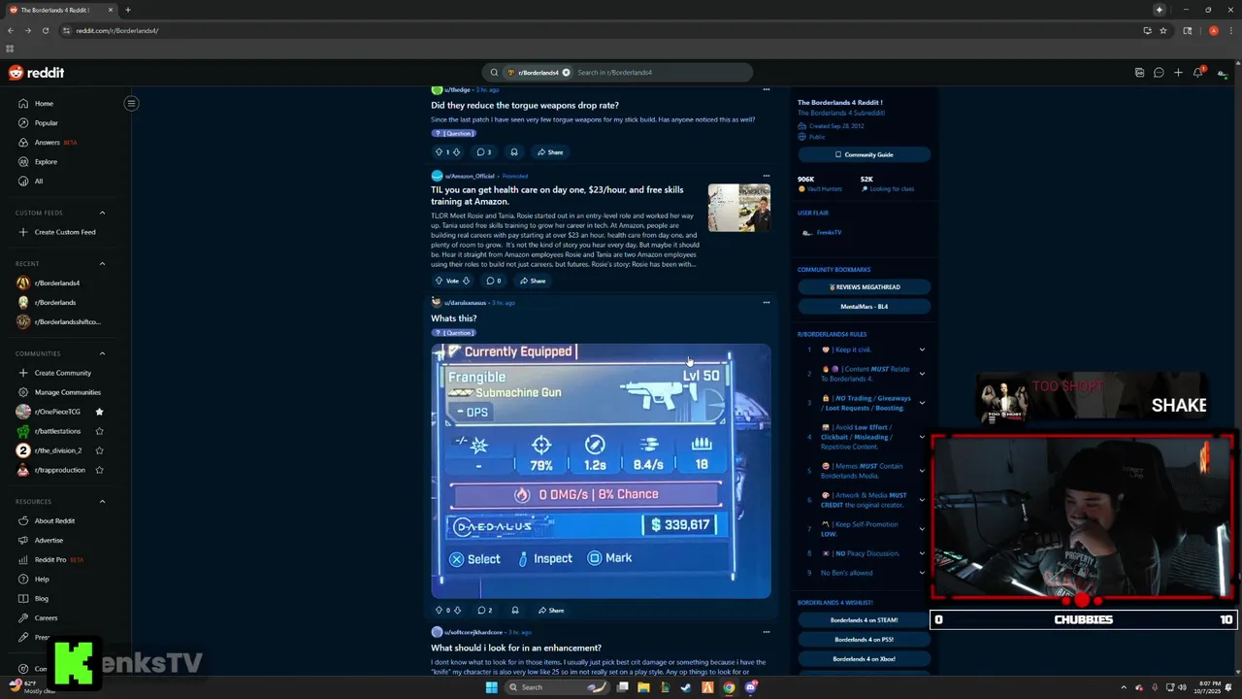Collapse the Communities section
The width and height of the screenshot is (1242, 699).
pos(102,353)
